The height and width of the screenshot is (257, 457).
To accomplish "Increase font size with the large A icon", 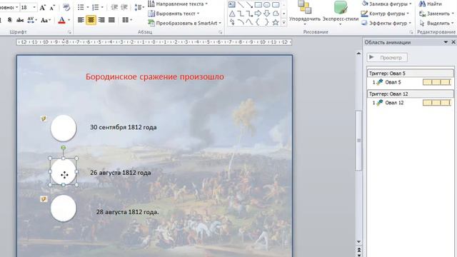I will pos(43,8).
